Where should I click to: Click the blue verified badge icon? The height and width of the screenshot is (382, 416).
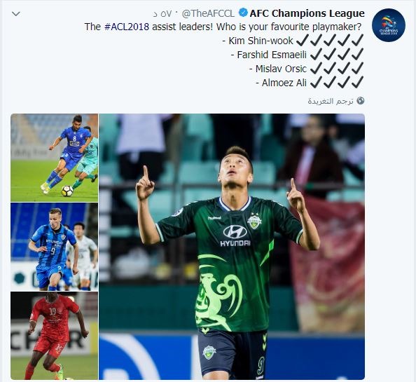(243, 13)
